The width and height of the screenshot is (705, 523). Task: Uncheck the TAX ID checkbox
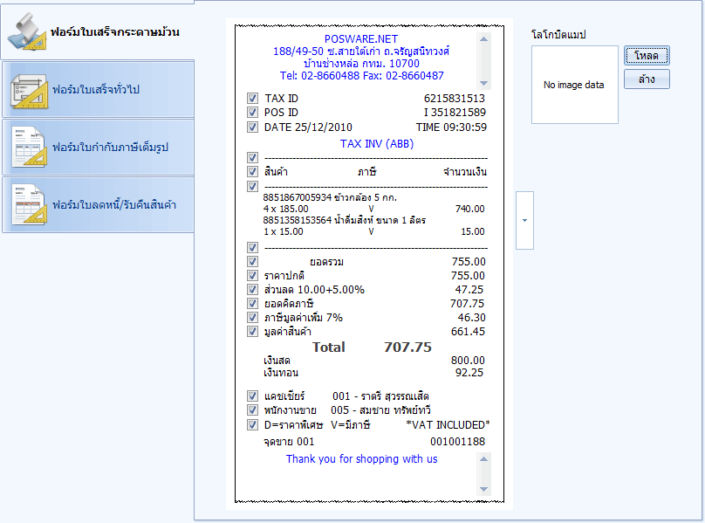(252, 99)
